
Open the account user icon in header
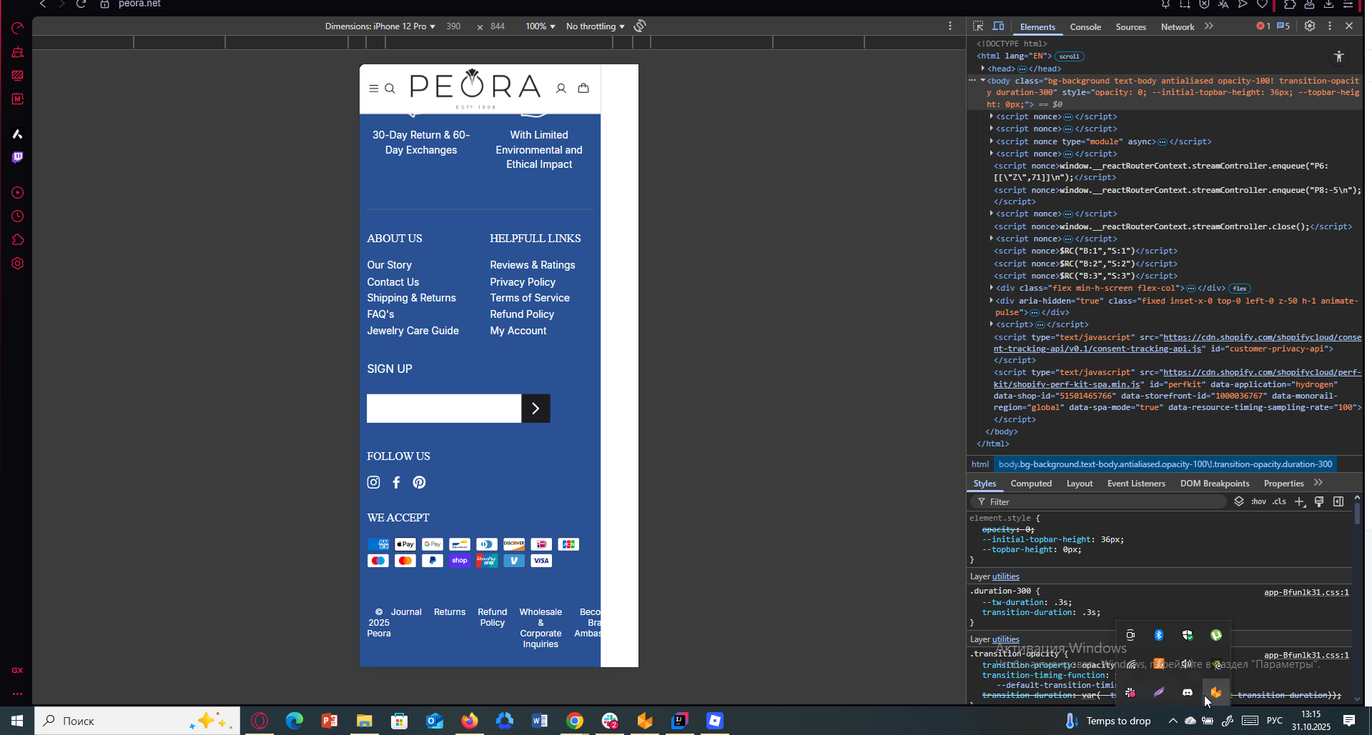pyautogui.click(x=561, y=89)
